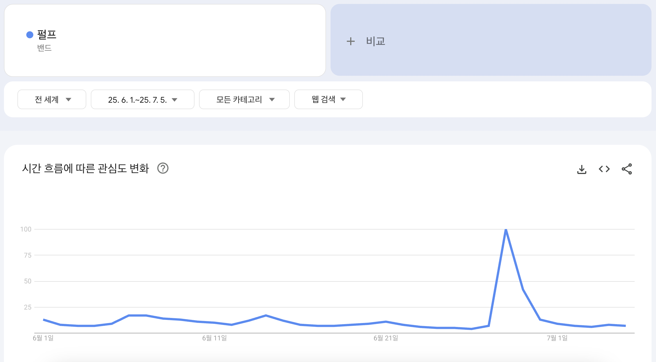The width and height of the screenshot is (656, 362).
Task: Open the embed code icon
Action: coord(604,169)
